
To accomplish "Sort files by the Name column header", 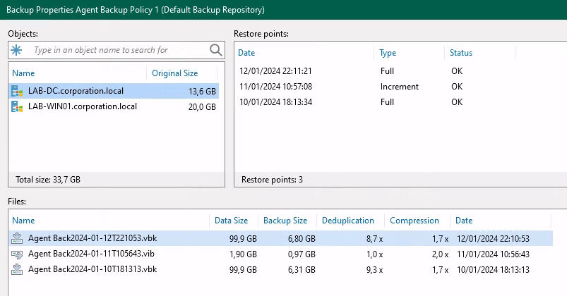I will [x=23, y=221].
